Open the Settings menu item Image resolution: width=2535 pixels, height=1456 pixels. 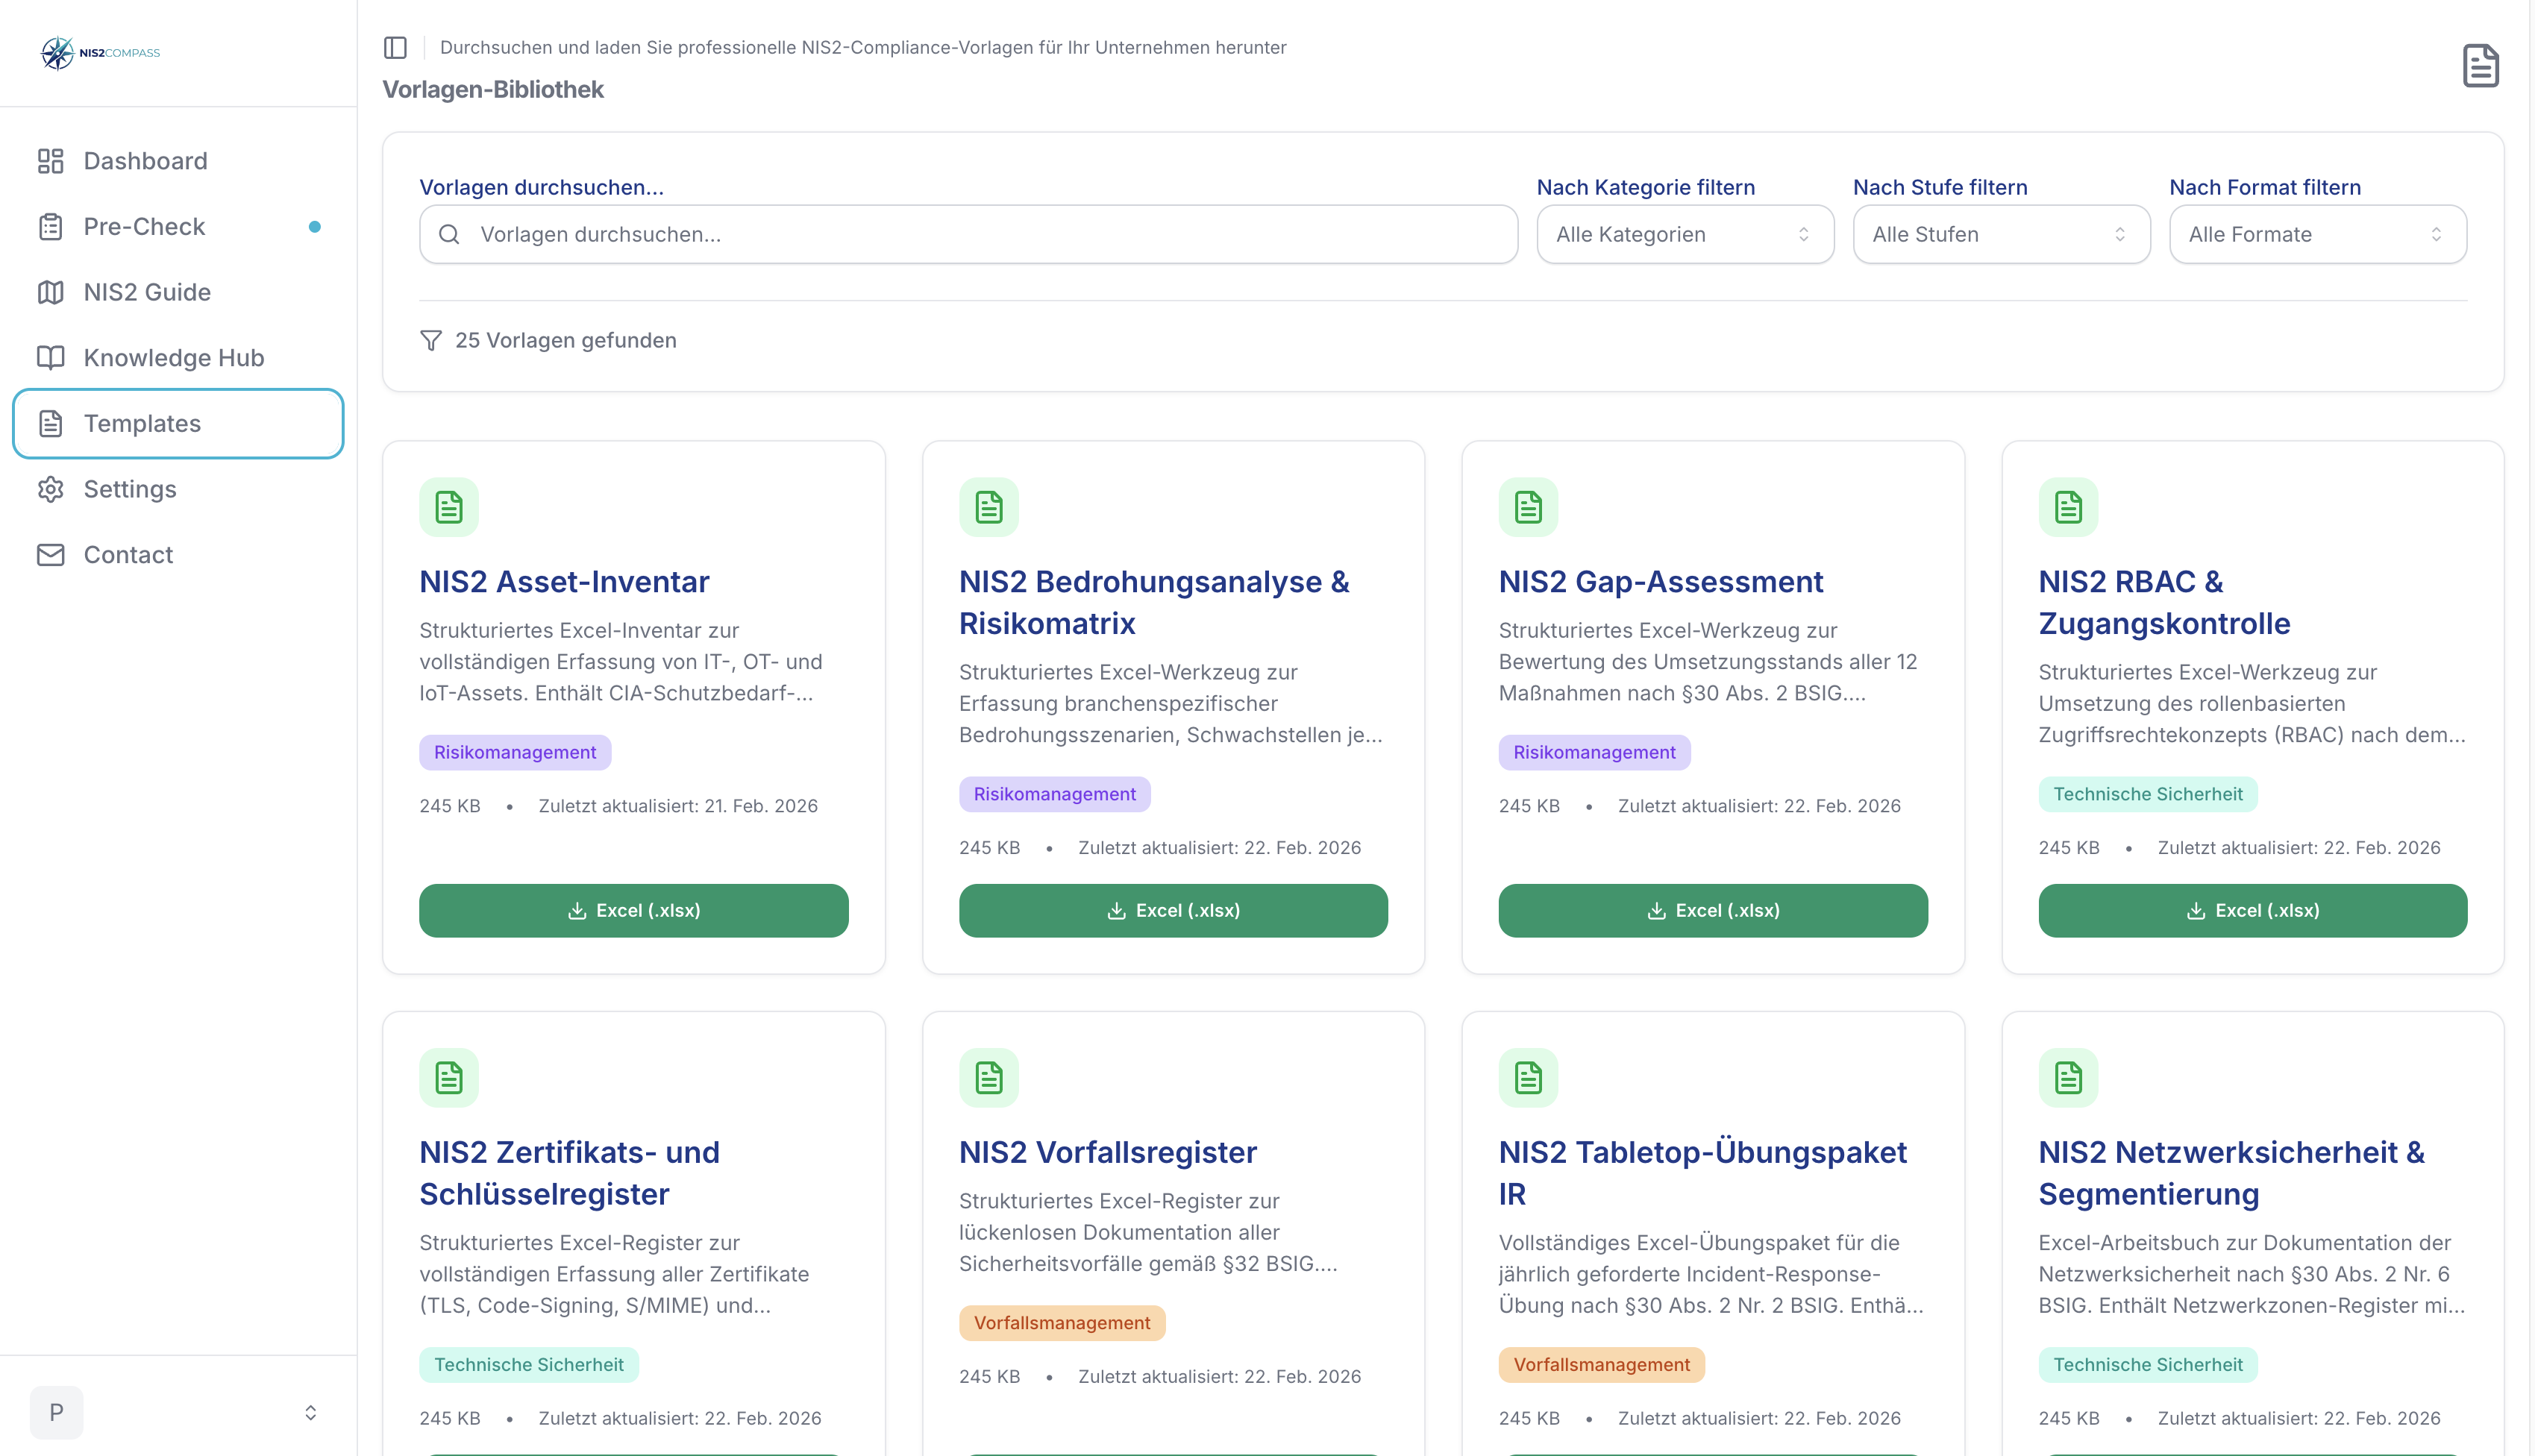[x=130, y=489]
